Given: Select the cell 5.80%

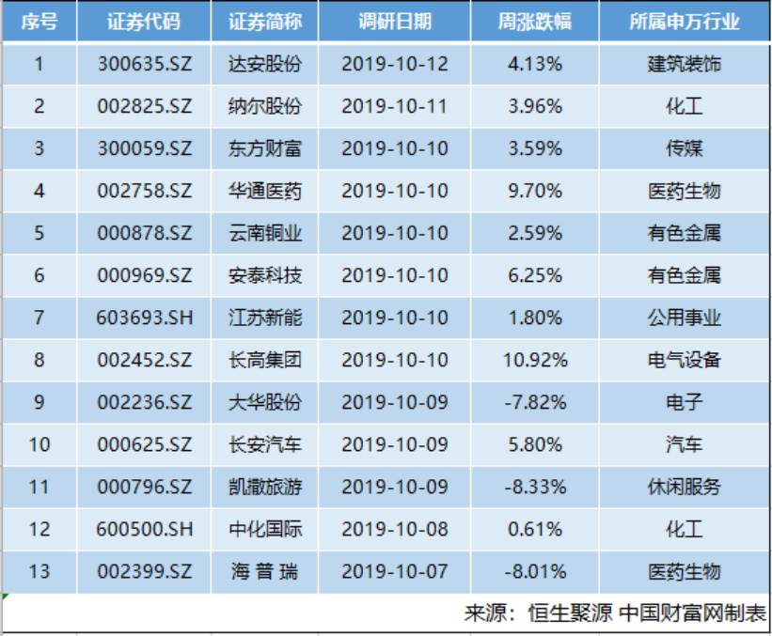Looking at the screenshot, I should click(x=535, y=444).
